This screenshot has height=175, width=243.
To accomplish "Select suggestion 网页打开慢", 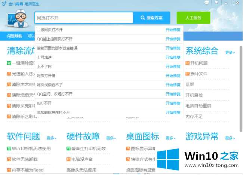I will coord(109,76).
